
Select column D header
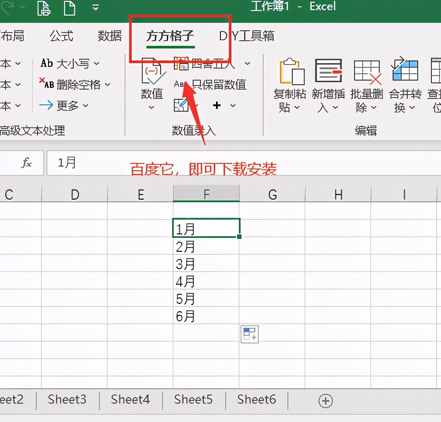(x=75, y=194)
